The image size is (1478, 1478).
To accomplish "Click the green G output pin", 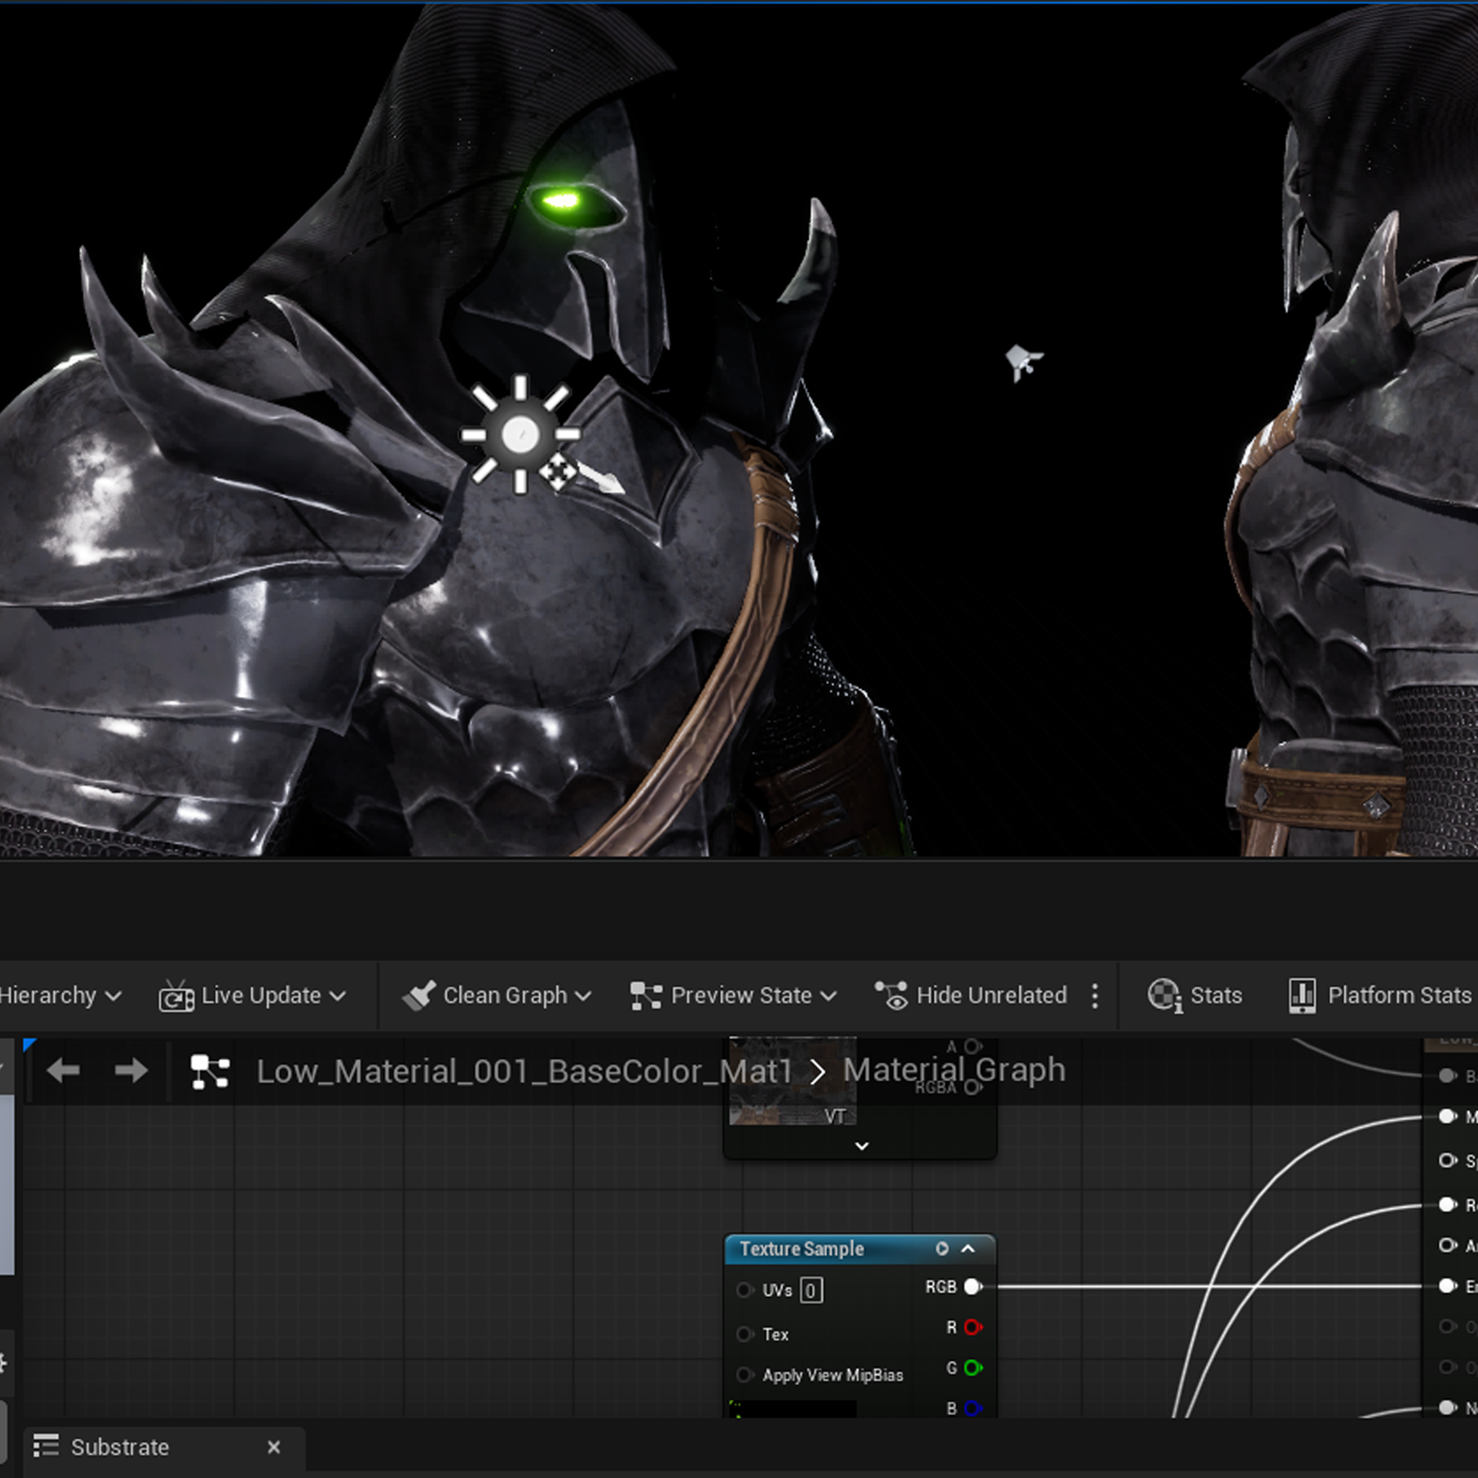I will point(973,1368).
